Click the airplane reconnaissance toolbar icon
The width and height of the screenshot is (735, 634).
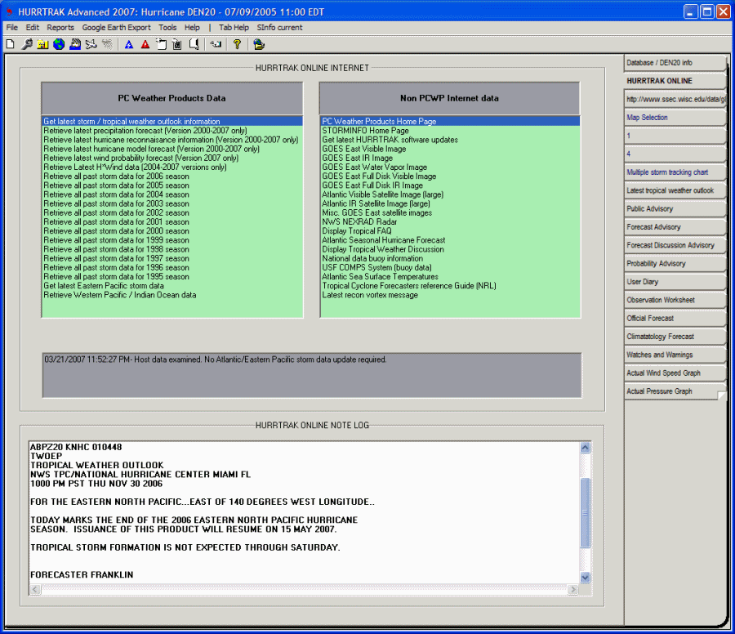click(x=91, y=45)
